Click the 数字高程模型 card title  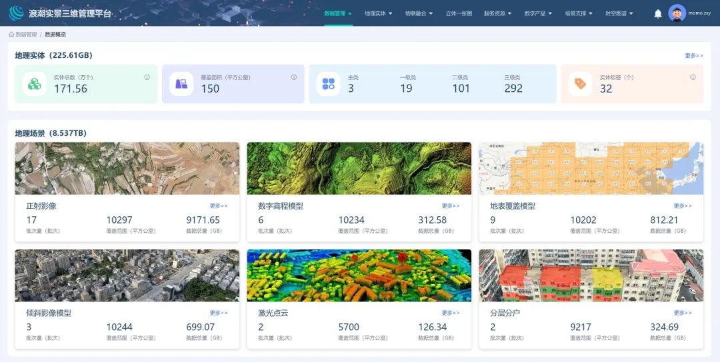coord(281,206)
